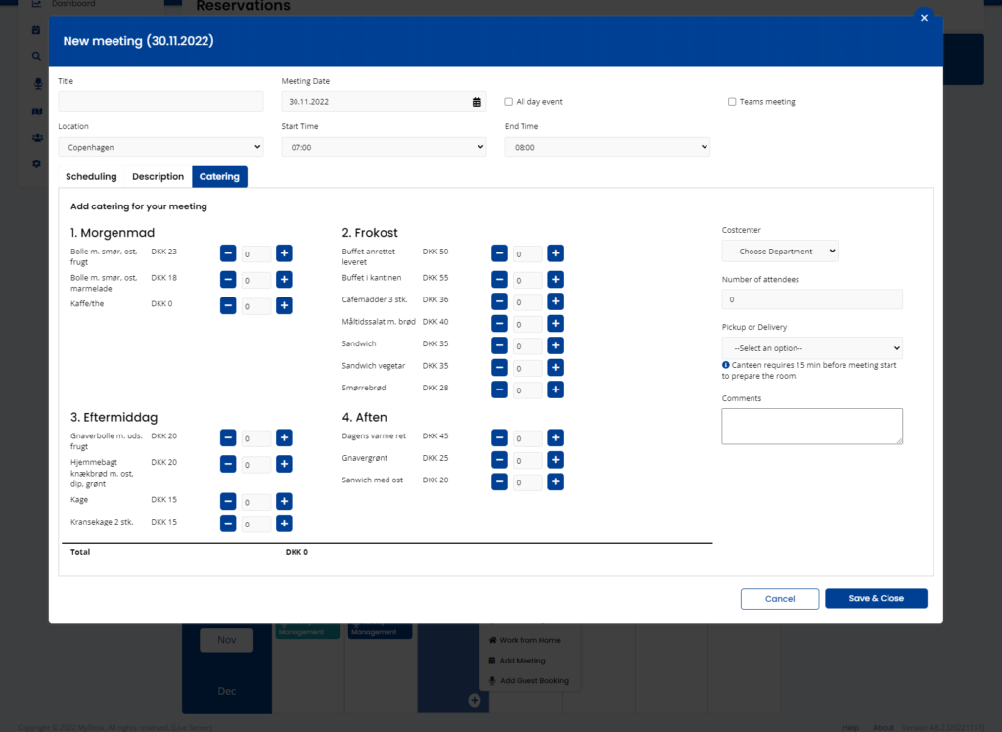Screen dimensions: 1002x732
Task: Decrease Buffet i kantinen quantity
Action: point(499,279)
